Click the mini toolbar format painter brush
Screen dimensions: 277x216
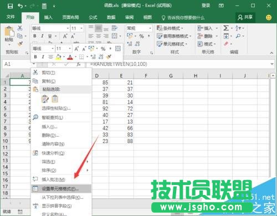(109, 56)
